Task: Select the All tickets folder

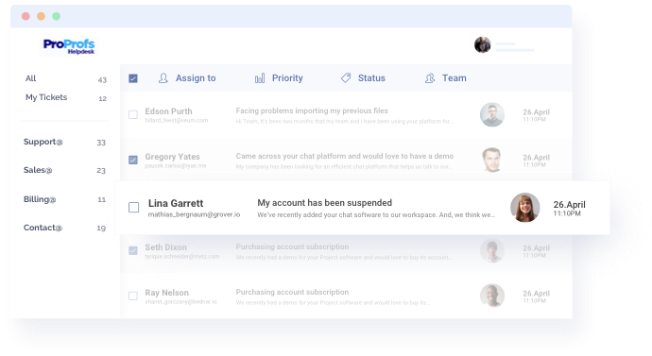Action: click(66, 78)
